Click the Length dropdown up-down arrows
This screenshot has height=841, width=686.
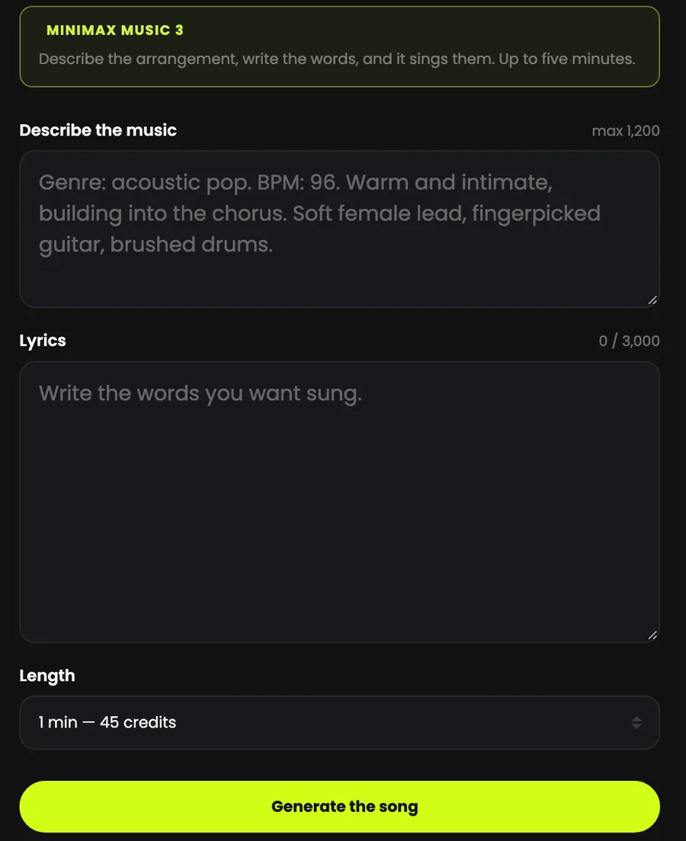(636, 722)
